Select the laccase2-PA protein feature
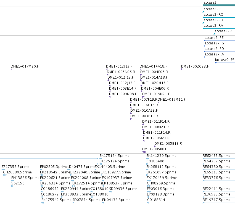The height and width of the screenshot is (204, 235). click(x=214, y=54)
